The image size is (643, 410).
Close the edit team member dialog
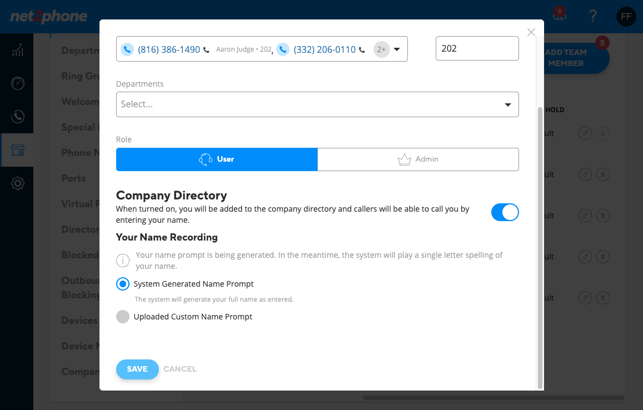pyautogui.click(x=531, y=32)
